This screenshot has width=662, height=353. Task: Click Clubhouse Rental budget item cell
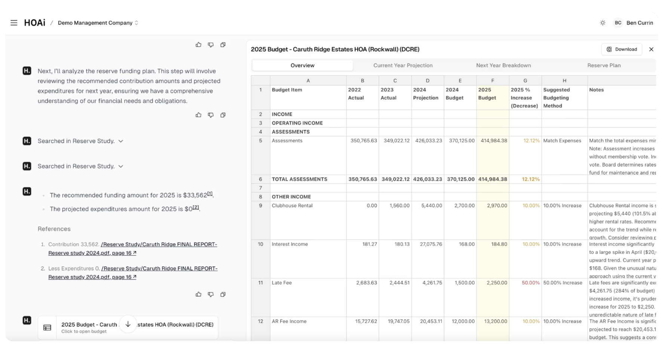click(308, 220)
